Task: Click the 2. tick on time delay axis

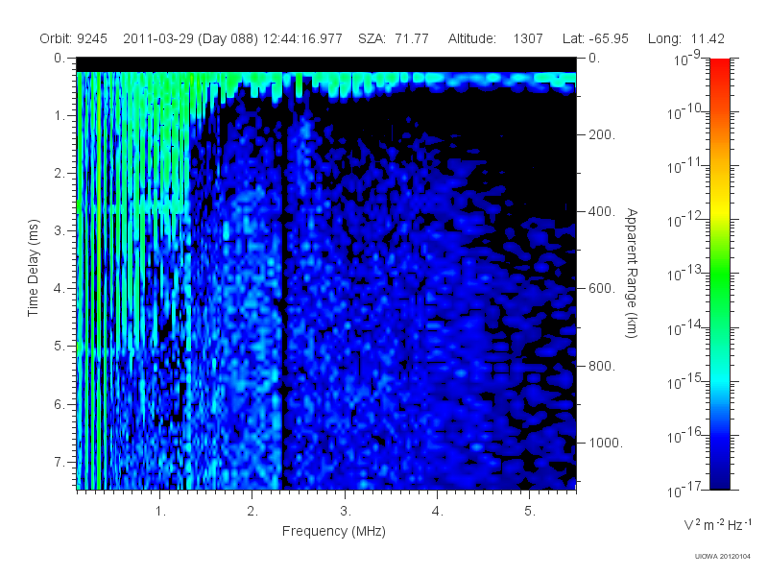Action: click(60, 174)
